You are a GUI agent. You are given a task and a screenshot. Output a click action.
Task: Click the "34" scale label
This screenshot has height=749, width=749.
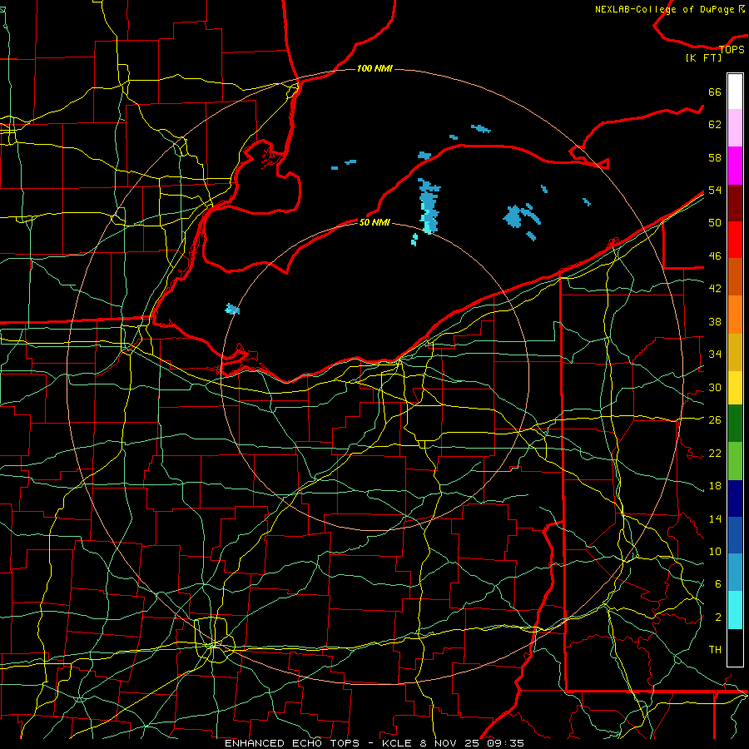[715, 355]
